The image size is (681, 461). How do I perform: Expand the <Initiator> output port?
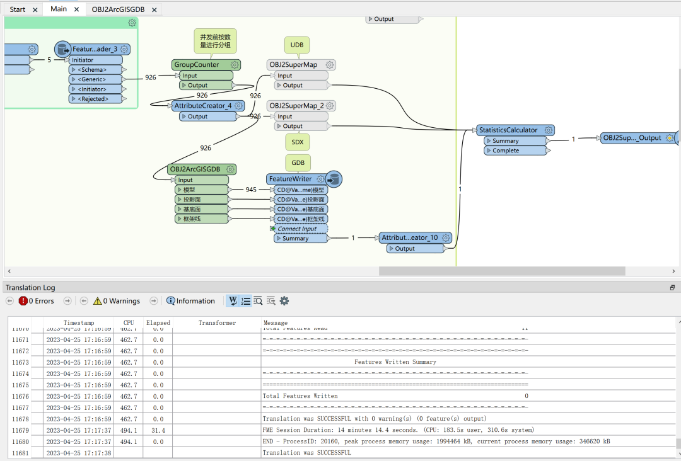(x=74, y=89)
